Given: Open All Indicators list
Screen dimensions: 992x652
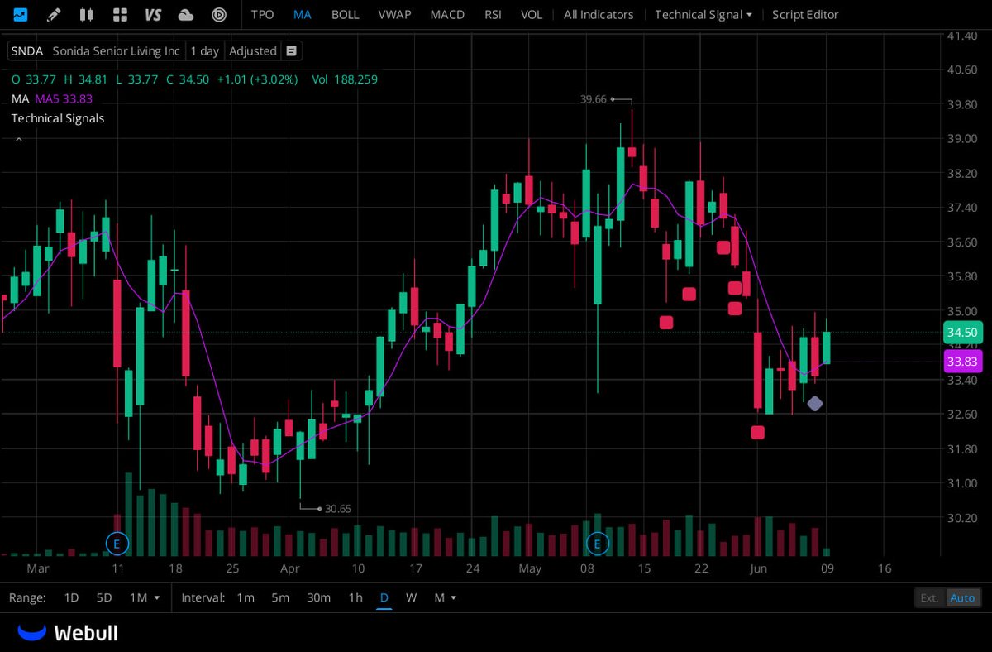Looking at the screenshot, I should tap(599, 14).
